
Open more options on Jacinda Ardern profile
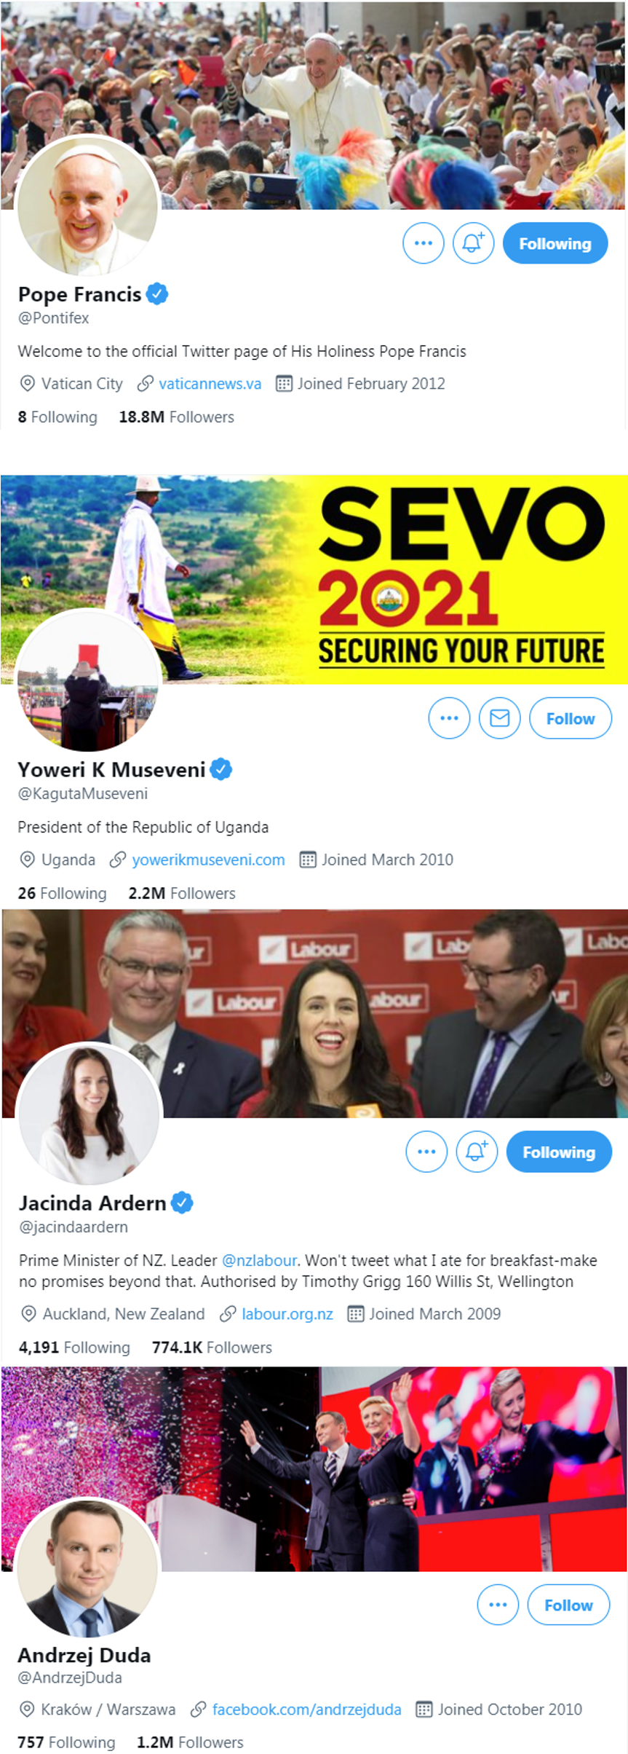click(x=426, y=1152)
